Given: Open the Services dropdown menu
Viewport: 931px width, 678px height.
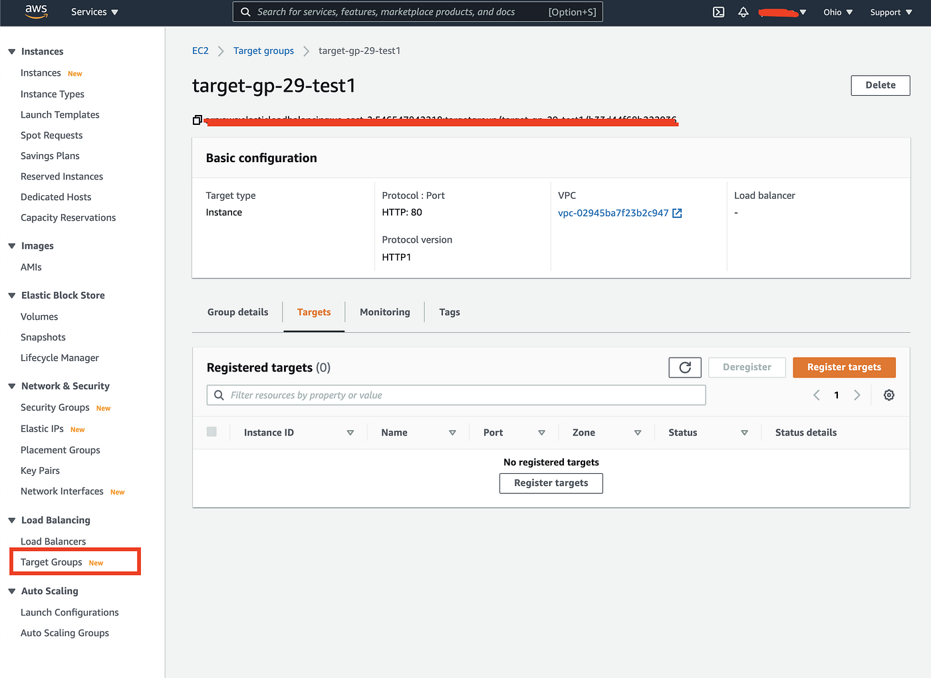Looking at the screenshot, I should (94, 12).
